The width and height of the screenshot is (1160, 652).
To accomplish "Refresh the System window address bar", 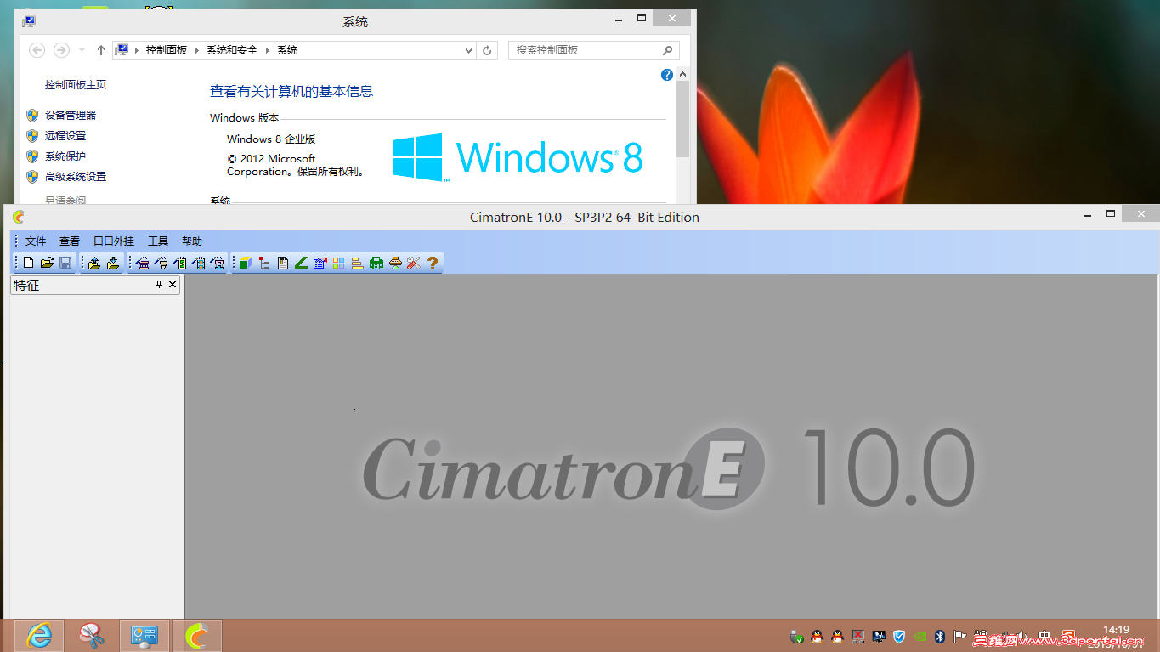I will [x=487, y=50].
